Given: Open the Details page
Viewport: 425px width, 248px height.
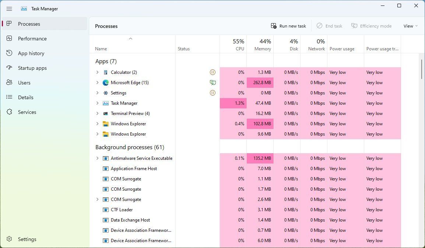Looking at the screenshot, I should pos(25,97).
